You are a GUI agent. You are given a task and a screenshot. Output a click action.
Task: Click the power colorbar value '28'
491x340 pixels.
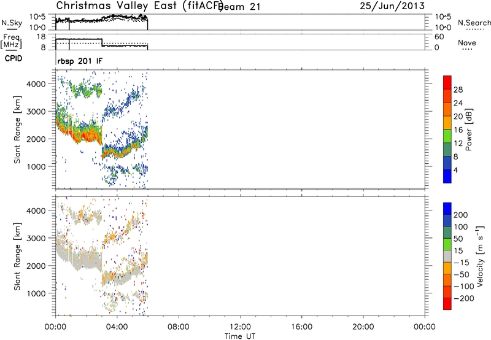pos(458,90)
